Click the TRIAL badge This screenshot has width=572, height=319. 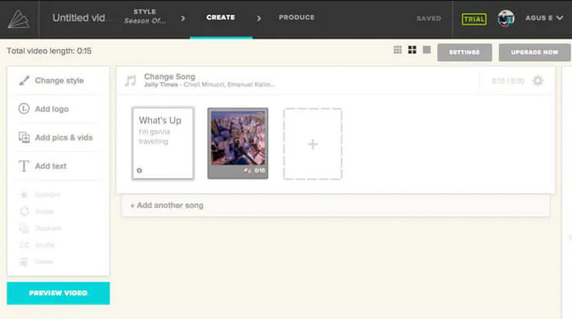click(474, 19)
